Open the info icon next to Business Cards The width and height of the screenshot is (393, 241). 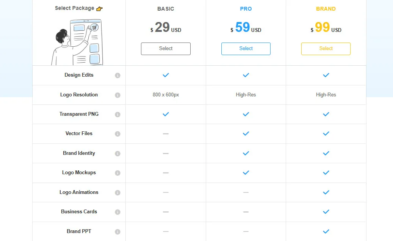(x=117, y=212)
